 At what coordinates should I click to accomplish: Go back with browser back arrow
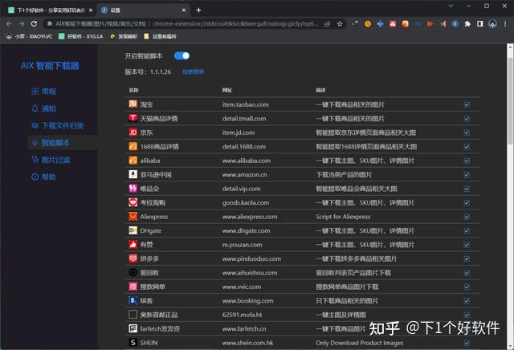coord(9,23)
